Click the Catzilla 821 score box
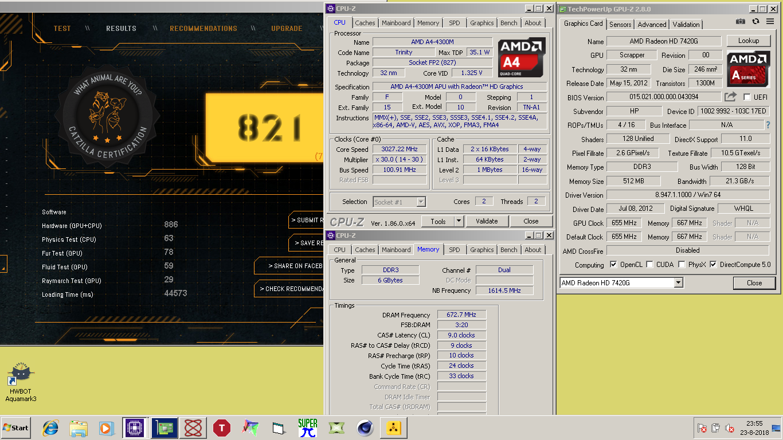783x440 pixels. click(x=265, y=128)
